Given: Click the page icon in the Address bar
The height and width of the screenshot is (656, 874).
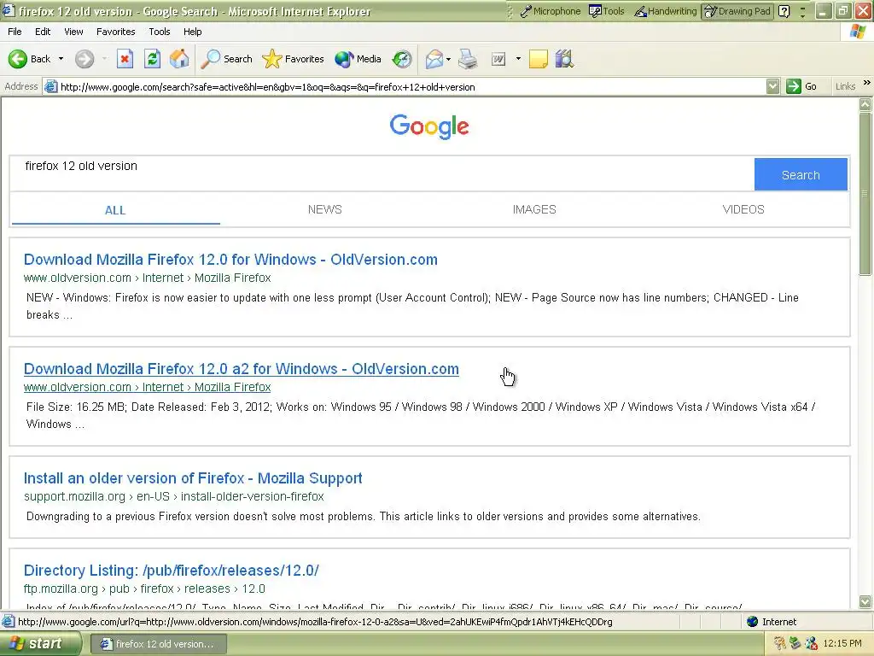Looking at the screenshot, I should point(50,86).
